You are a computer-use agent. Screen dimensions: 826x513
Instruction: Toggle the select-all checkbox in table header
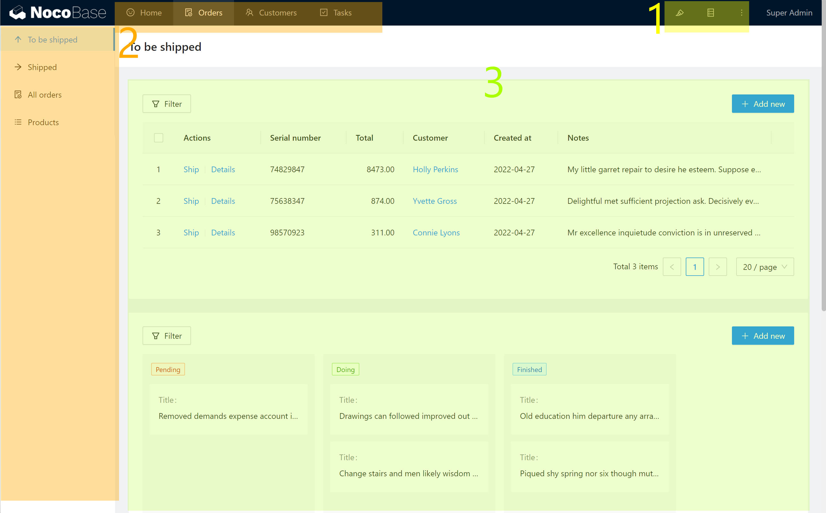[x=158, y=138]
